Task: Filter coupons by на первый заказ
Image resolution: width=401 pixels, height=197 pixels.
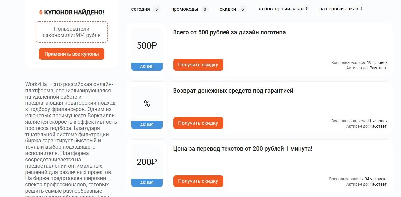Action: (340, 9)
